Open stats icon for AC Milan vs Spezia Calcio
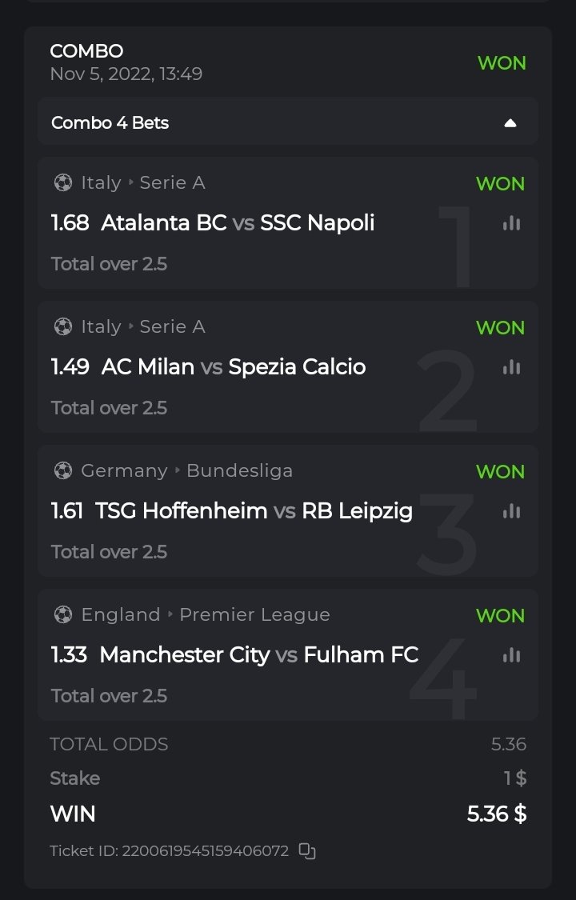The image size is (576, 900). (511, 367)
